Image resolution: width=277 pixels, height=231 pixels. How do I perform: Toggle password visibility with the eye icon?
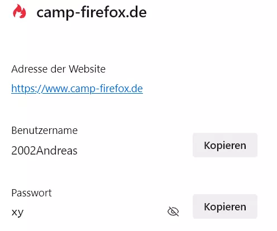point(173,211)
